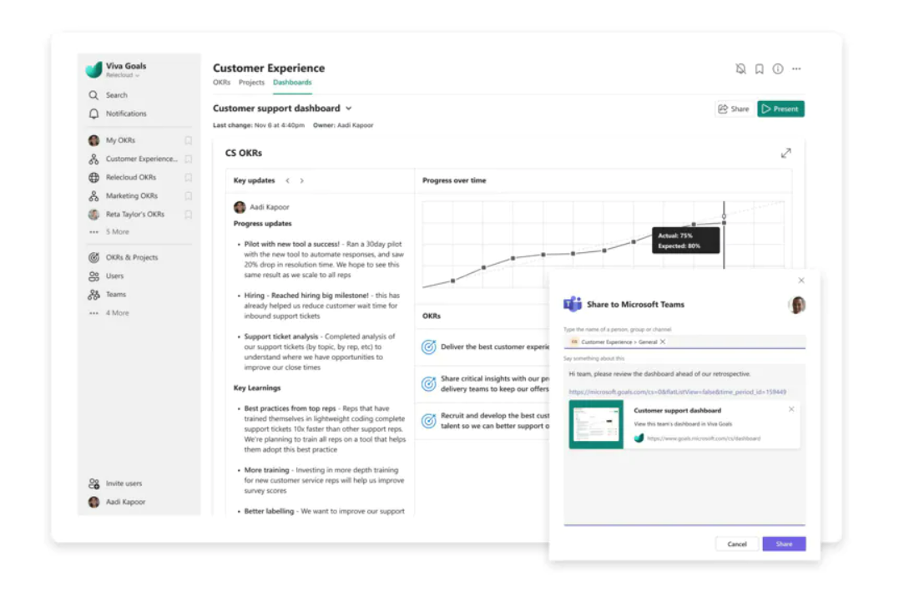Open Relecloud organization dropdown

(x=123, y=75)
